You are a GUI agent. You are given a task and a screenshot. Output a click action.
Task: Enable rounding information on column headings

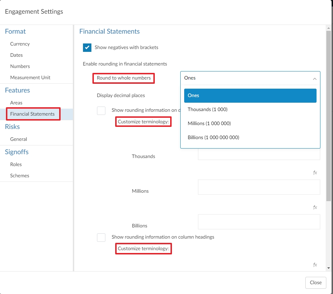[x=101, y=237]
